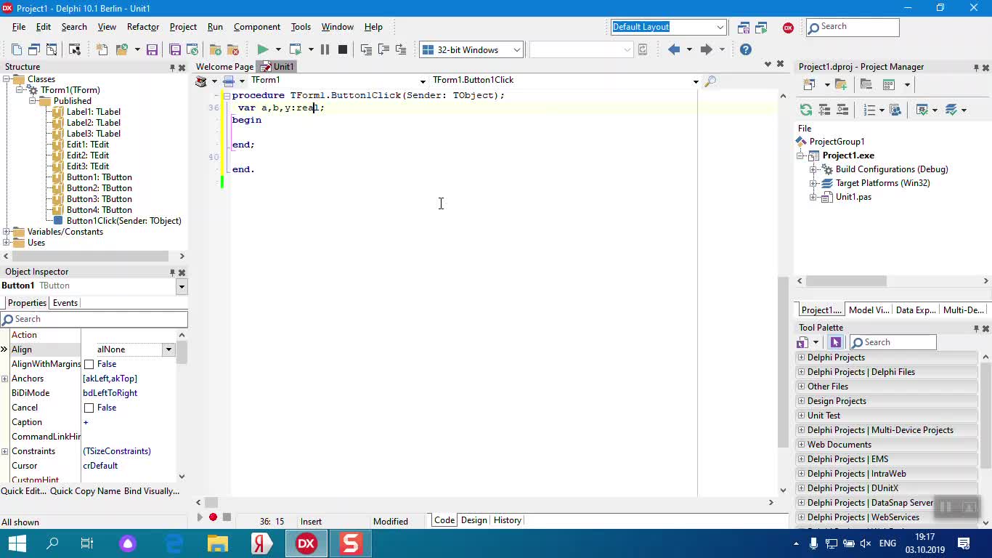This screenshot has height=558, width=992.
Task: Click the Stop (program reset) toolbar icon
Action: (343, 49)
